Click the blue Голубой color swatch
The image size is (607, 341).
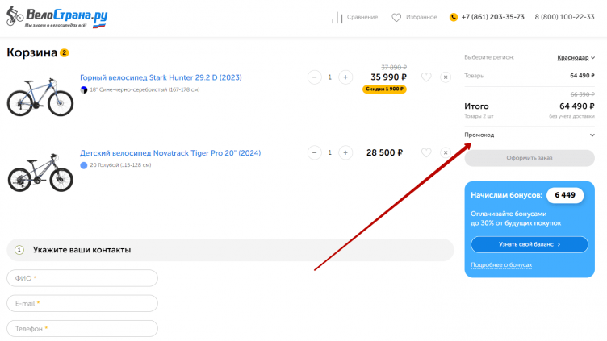[x=84, y=165]
